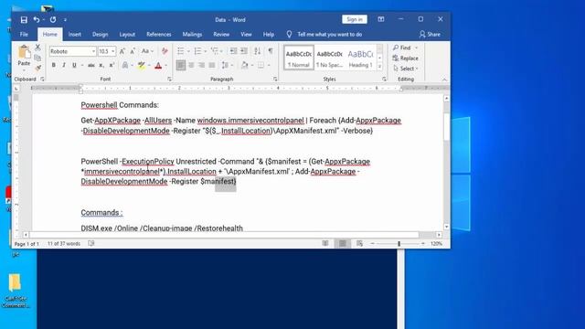Screen dimensions: 585x329
Task: Decrease paragraph indent
Action: 234,51
